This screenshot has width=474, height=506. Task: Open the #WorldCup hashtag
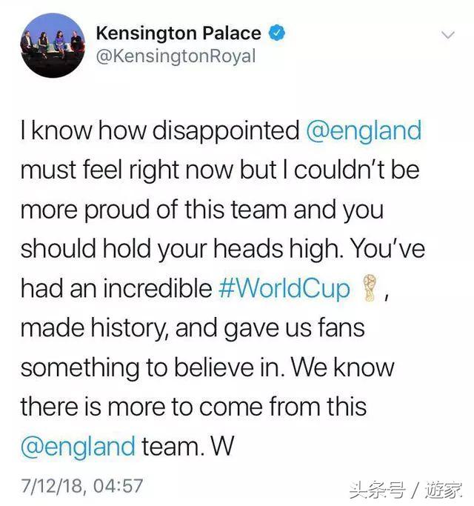point(284,288)
